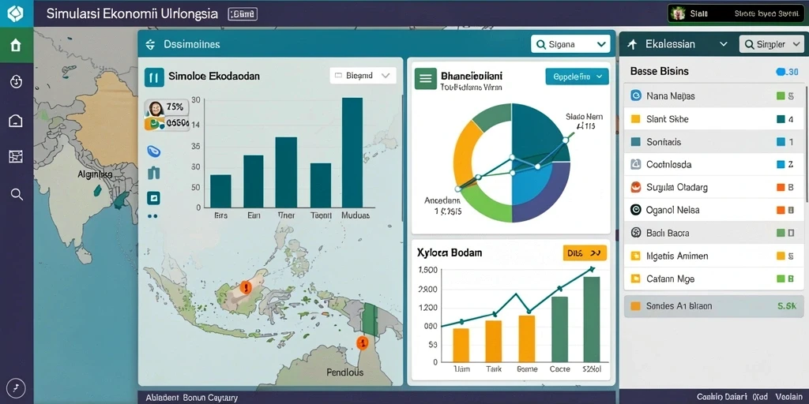Click the clock icon in left sidebar

(x=16, y=81)
